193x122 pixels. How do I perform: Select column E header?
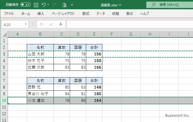point(94,34)
